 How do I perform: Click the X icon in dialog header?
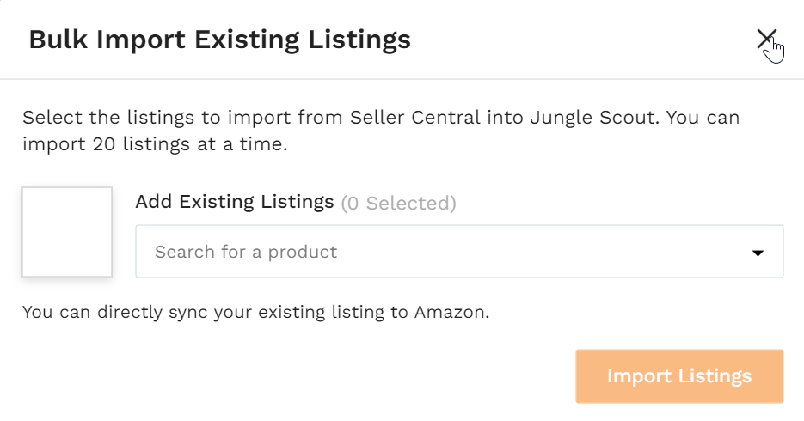[766, 39]
